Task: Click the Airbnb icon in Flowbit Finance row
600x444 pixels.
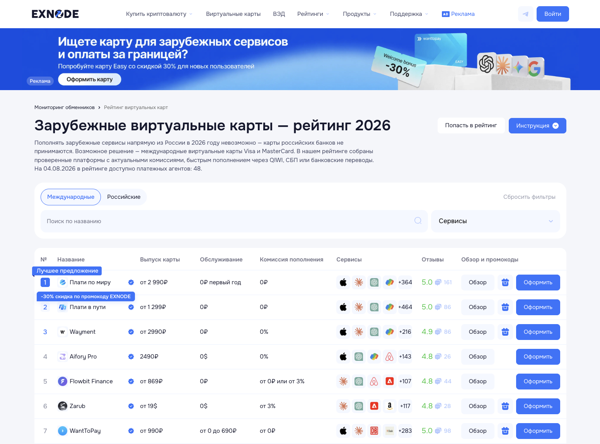Action: tap(374, 381)
